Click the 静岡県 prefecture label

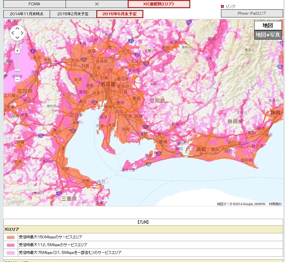click(235, 121)
